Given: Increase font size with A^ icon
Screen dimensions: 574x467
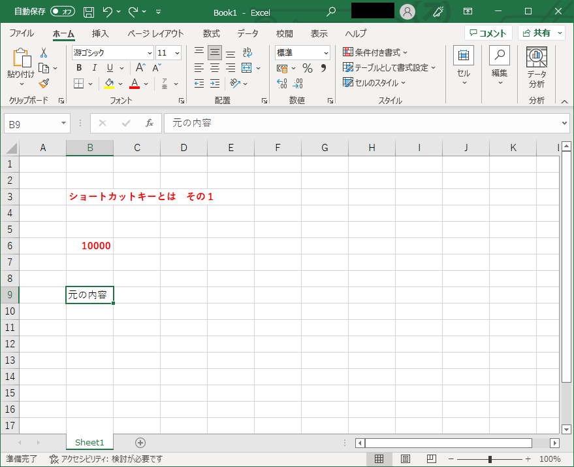Looking at the screenshot, I should (140, 68).
